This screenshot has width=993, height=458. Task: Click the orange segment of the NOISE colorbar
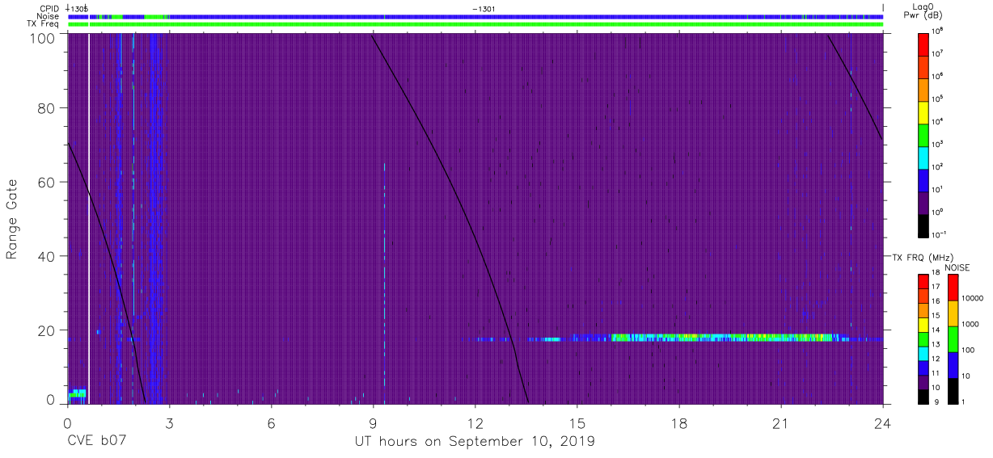pos(953,313)
